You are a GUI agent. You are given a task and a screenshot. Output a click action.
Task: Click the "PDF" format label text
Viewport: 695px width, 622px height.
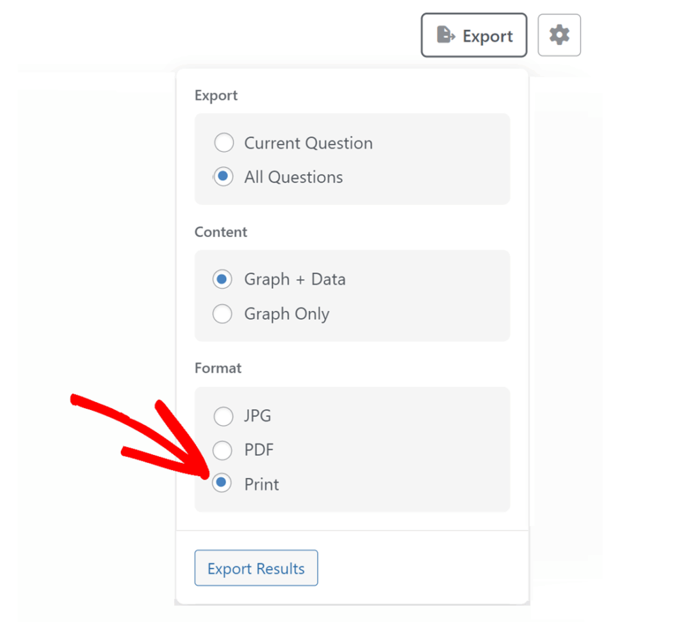[259, 450]
